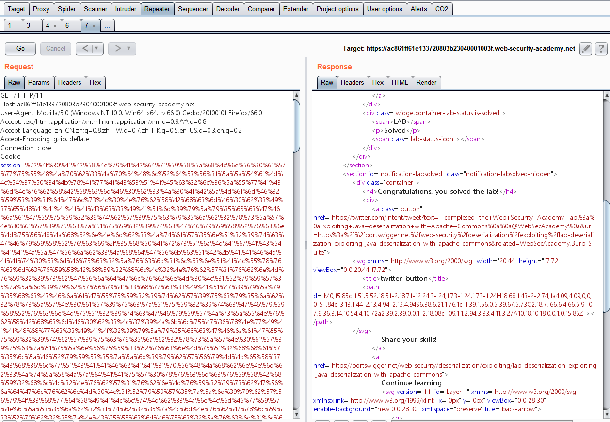Switch Request to Headers view
This screenshot has width=610, height=422.
coord(70,82)
